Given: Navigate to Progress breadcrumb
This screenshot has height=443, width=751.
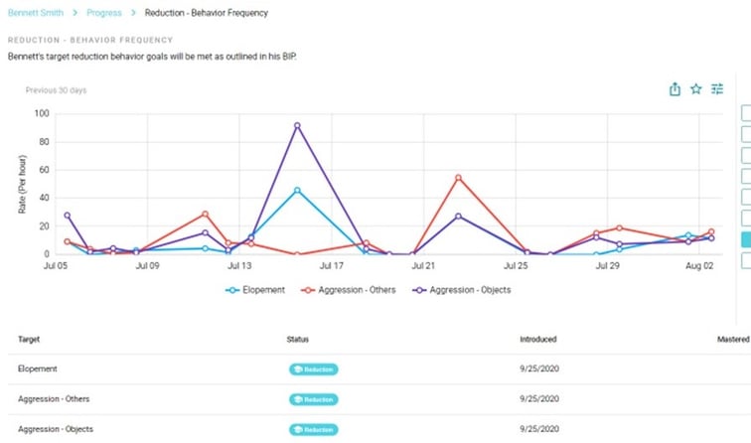Looking at the screenshot, I should (102, 13).
